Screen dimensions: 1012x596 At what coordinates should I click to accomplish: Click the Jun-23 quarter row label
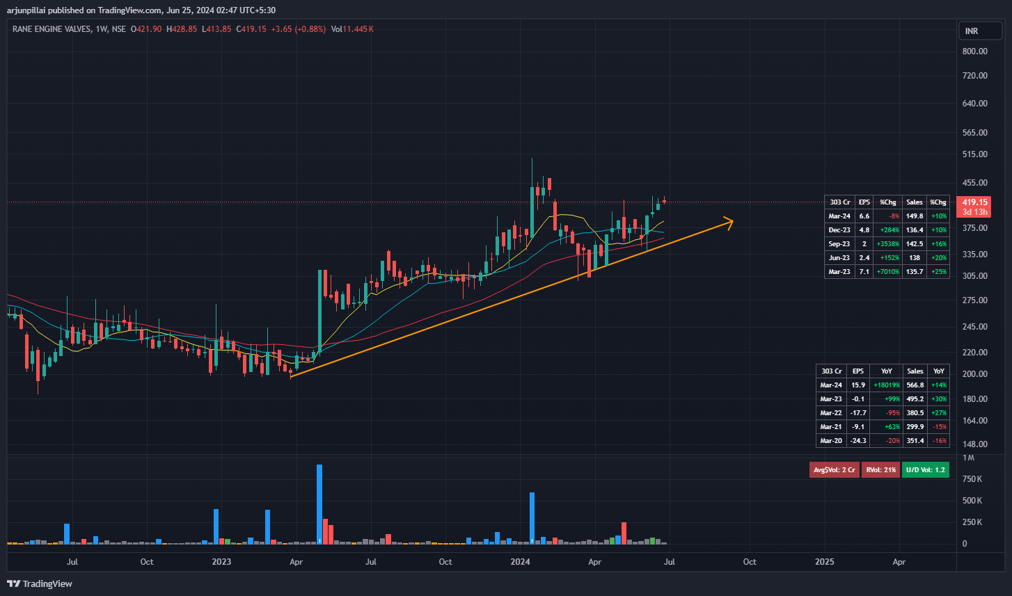click(x=839, y=258)
